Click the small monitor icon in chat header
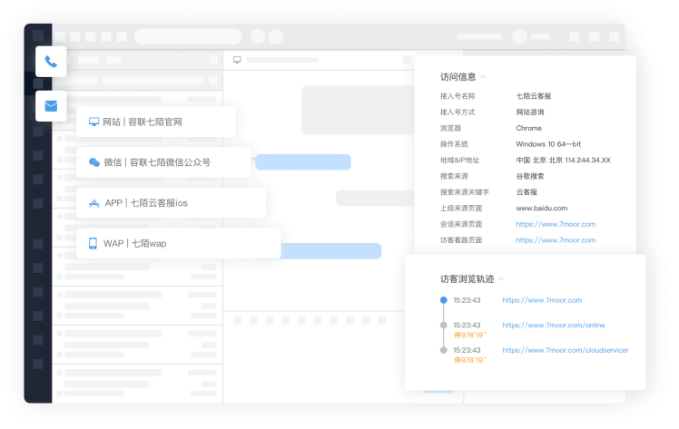Image resolution: width=679 pixels, height=429 pixels. point(237,60)
